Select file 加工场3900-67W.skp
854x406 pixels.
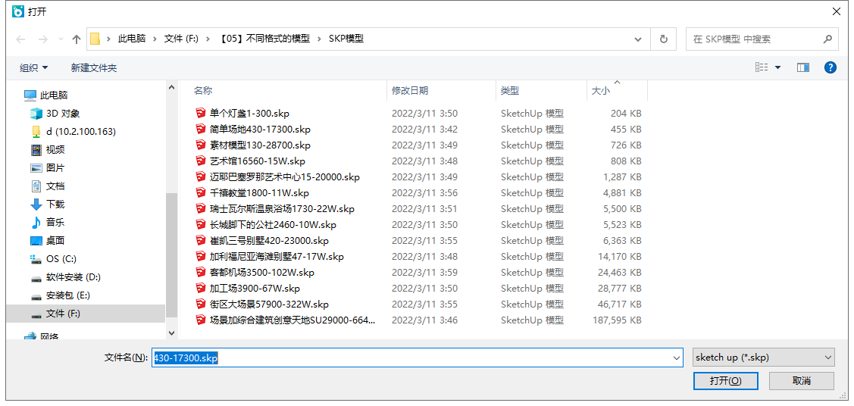(x=255, y=289)
